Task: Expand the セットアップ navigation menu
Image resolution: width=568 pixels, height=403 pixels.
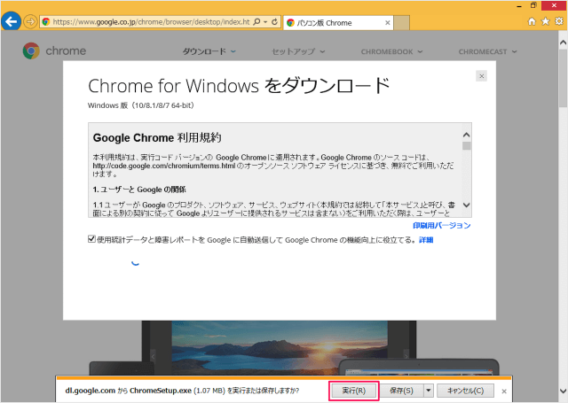Action: (296, 52)
